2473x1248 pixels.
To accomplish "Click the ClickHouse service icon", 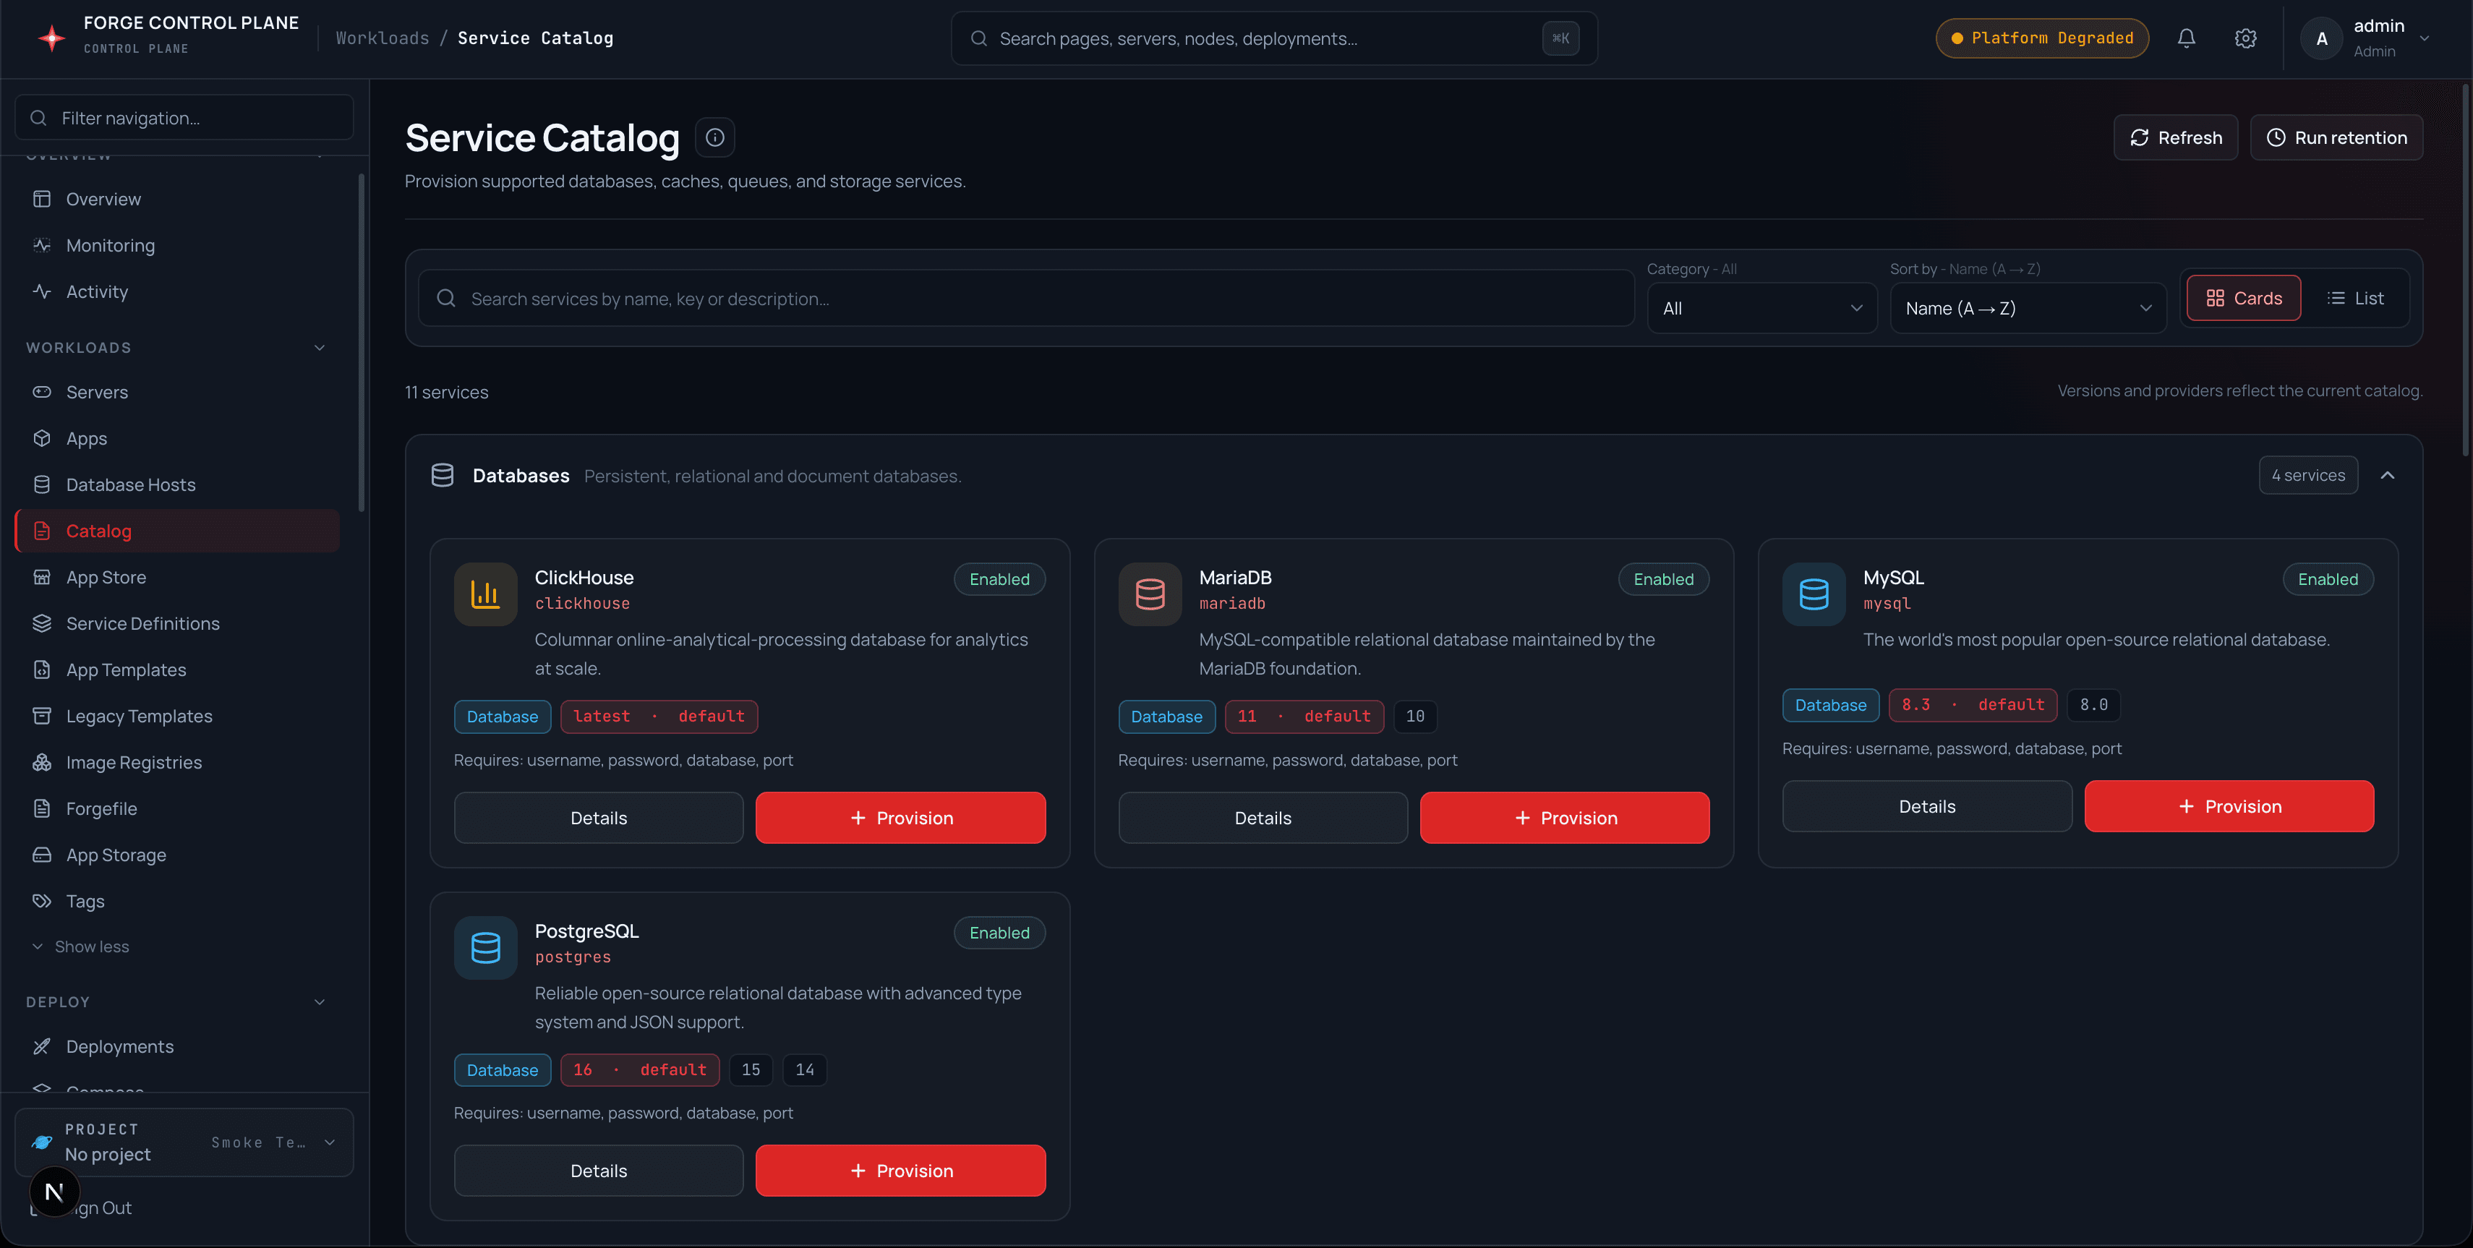I will (486, 594).
